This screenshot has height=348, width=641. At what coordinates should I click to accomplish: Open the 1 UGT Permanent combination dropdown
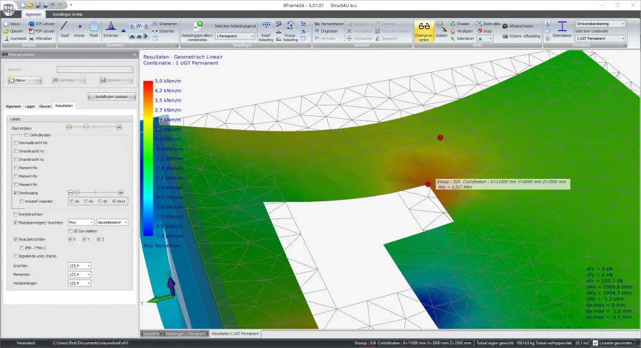(x=600, y=38)
